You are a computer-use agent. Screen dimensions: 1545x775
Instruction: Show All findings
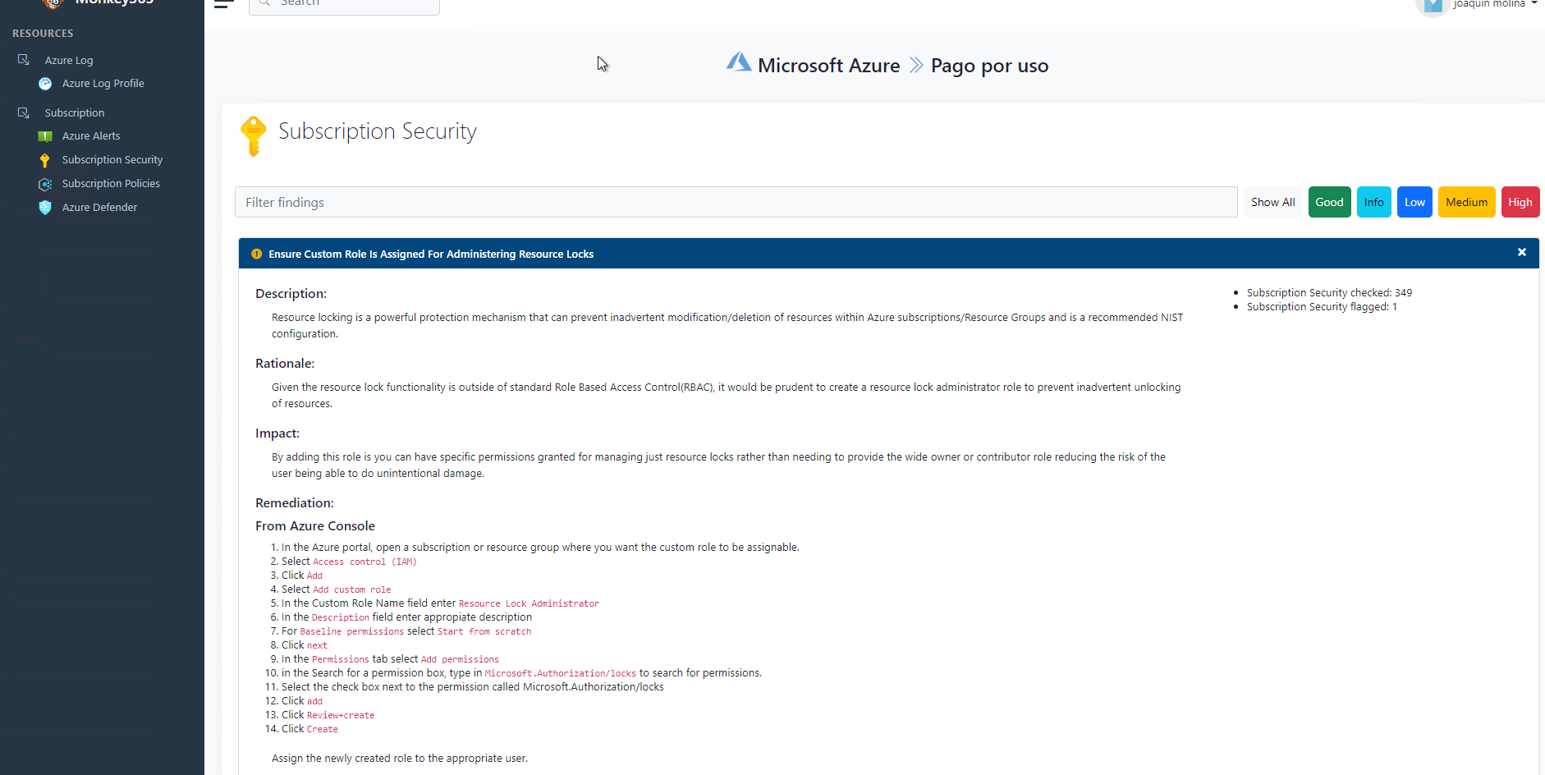click(1272, 202)
